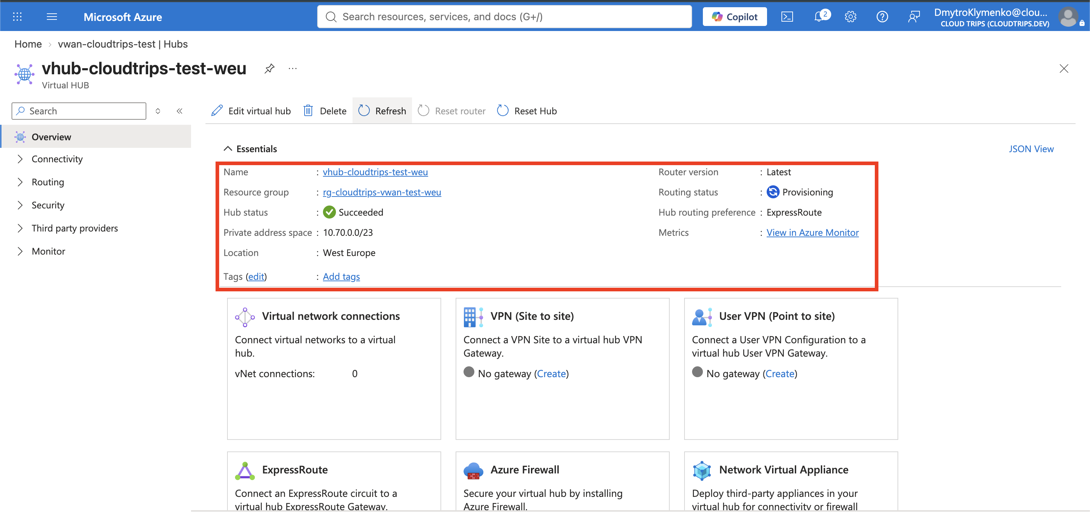Open resource group rg-cloudtrips-vwan-test-weu
Screen dimensions: 1090x525
click(382, 192)
